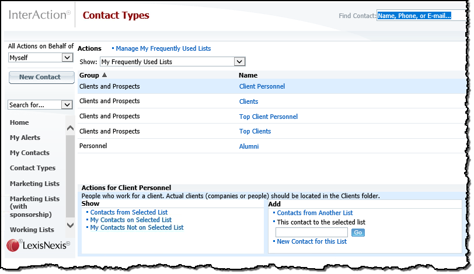This screenshot has height=274, width=474.
Task: Open the Top Client Personnel list
Action: pos(269,117)
